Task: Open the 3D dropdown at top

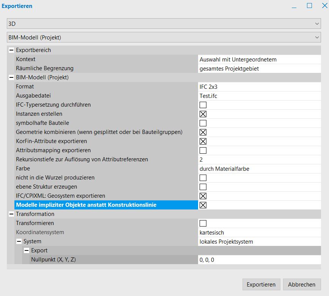Action: [x=164, y=24]
